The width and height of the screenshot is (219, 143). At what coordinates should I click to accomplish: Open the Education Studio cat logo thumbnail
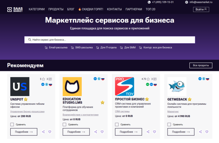pyautogui.click(x=72, y=87)
